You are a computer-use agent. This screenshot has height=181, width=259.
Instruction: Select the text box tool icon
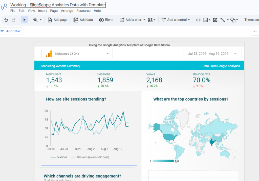(215, 20)
